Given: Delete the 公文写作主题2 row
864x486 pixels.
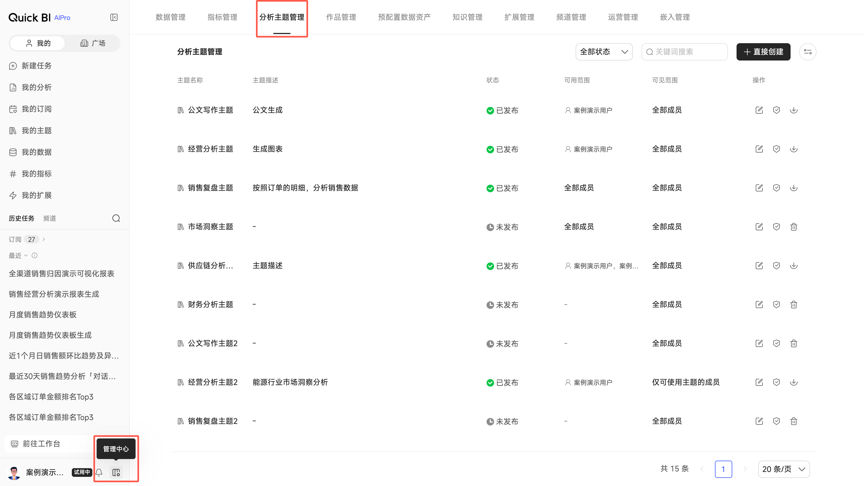Looking at the screenshot, I should pyautogui.click(x=794, y=343).
